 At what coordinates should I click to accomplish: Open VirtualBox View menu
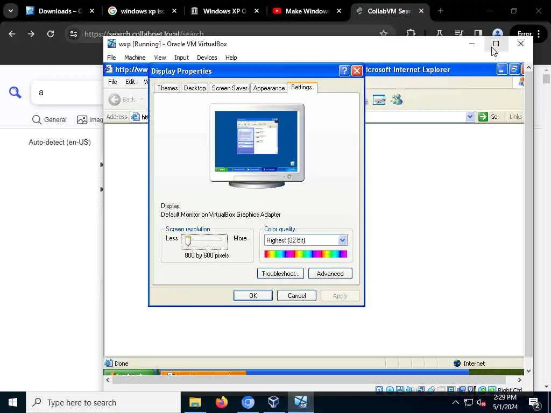coord(160,58)
